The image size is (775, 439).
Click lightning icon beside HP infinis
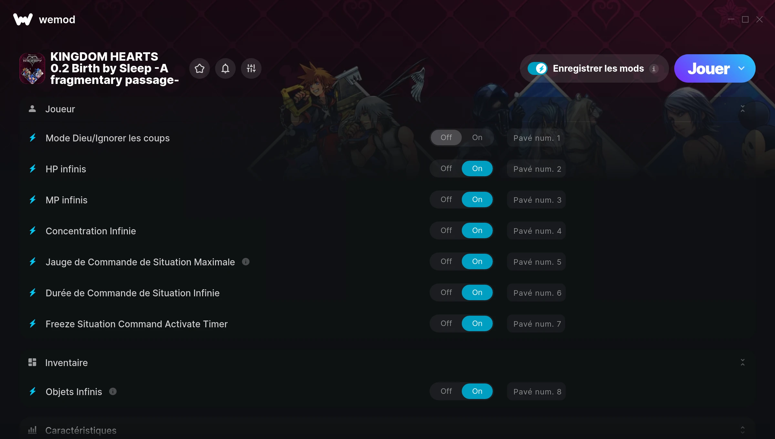pos(33,169)
